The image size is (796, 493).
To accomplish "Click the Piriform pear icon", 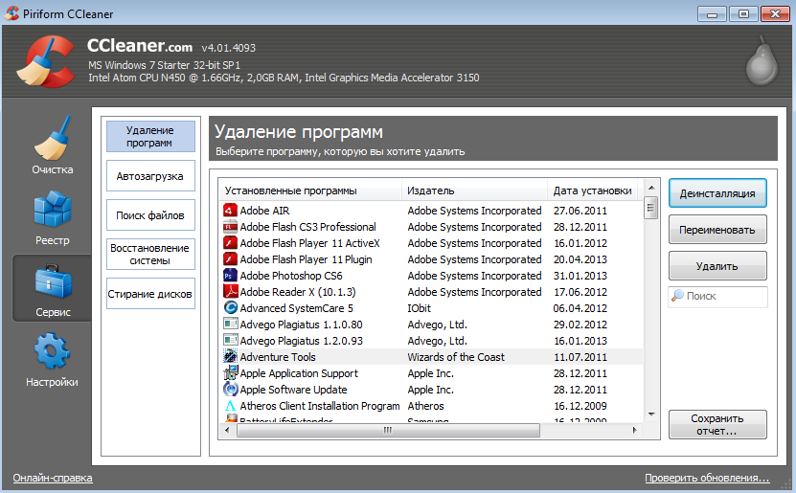I will pyautogui.click(x=762, y=60).
